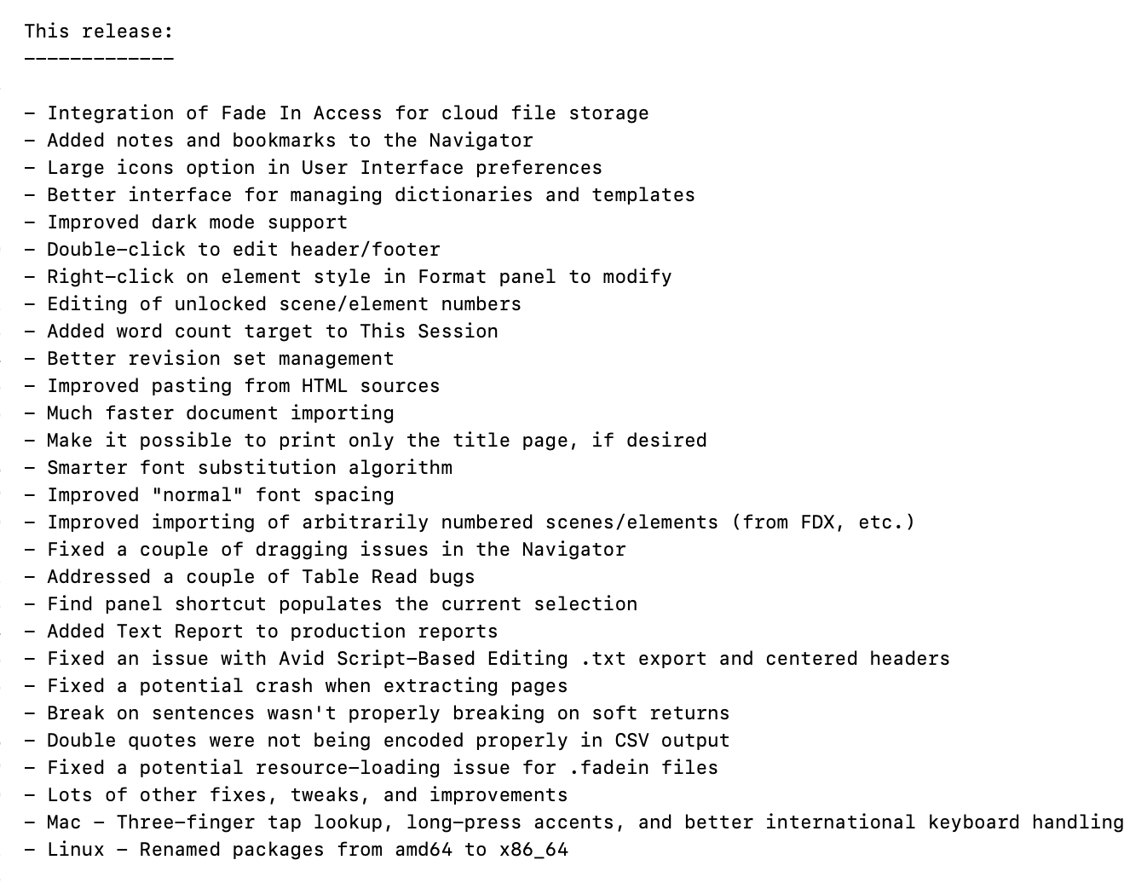Click the "This release:" heading text

click(98, 32)
